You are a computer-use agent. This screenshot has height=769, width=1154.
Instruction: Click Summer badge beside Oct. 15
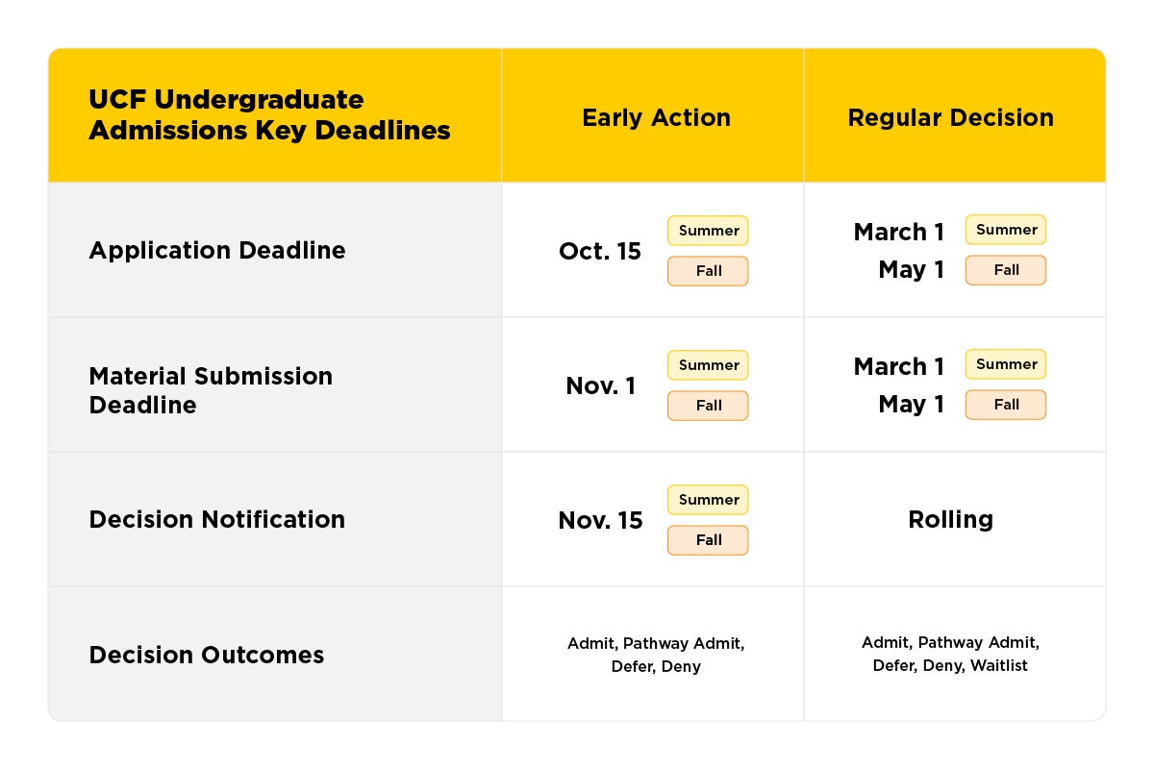coord(708,231)
